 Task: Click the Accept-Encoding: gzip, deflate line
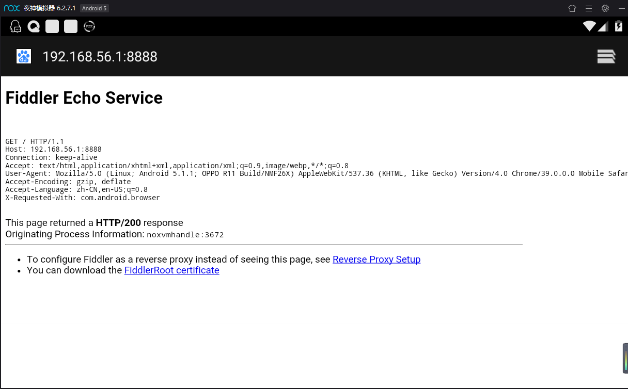tap(68, 182)
